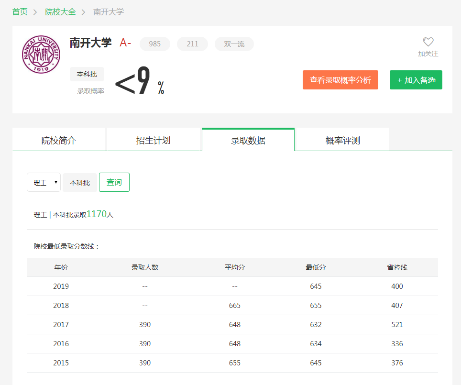
Task: Switch to the 招生计划 tab
Action: click(x=153, y=140)
